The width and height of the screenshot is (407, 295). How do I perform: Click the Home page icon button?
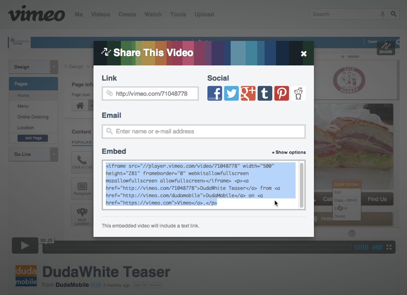[x=80, y=106]
